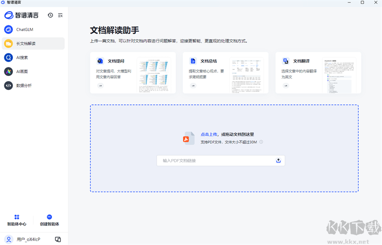The height and width of the screenshot is (245, 382).
Task: Click the info icon after 30M text
Action: (x=261, y=142)
